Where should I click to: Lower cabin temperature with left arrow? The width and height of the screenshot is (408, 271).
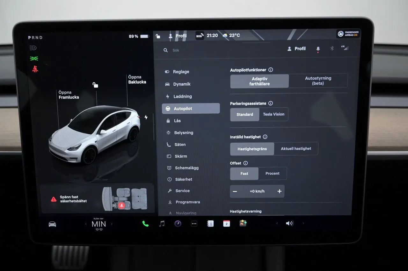point(86,224)
